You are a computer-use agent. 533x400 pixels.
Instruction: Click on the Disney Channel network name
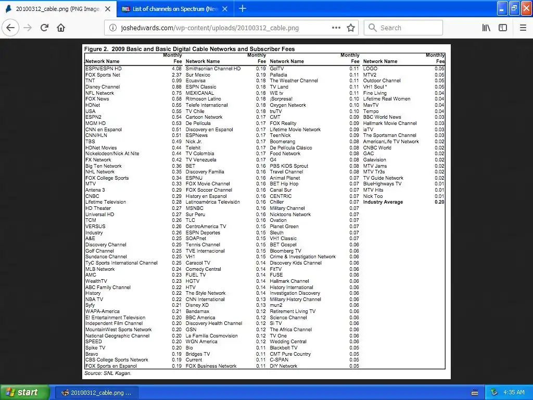(103, 87)
